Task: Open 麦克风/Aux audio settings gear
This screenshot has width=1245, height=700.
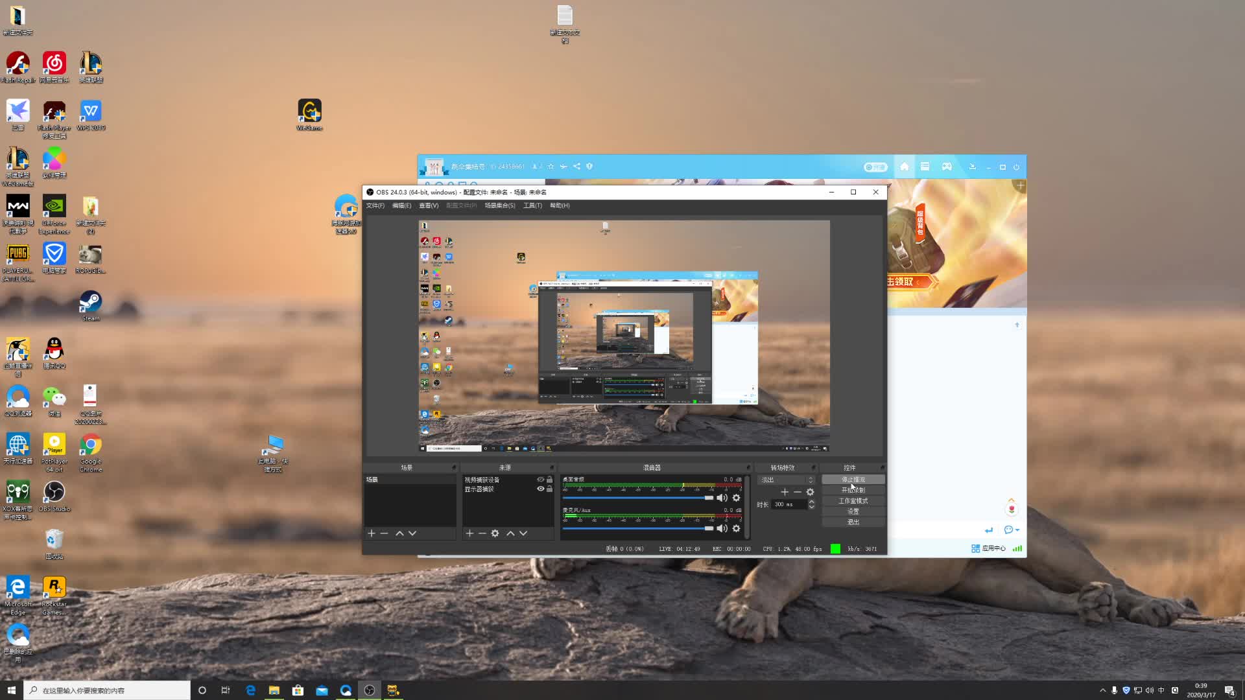Action: click(736, 528)
